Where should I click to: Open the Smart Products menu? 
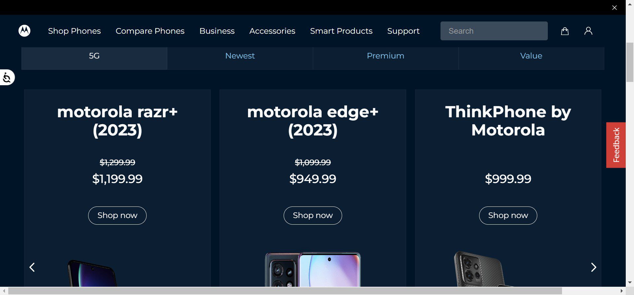coord(341,31)
